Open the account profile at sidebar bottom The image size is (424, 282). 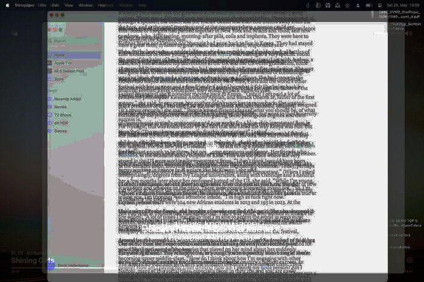click(69, 266)
